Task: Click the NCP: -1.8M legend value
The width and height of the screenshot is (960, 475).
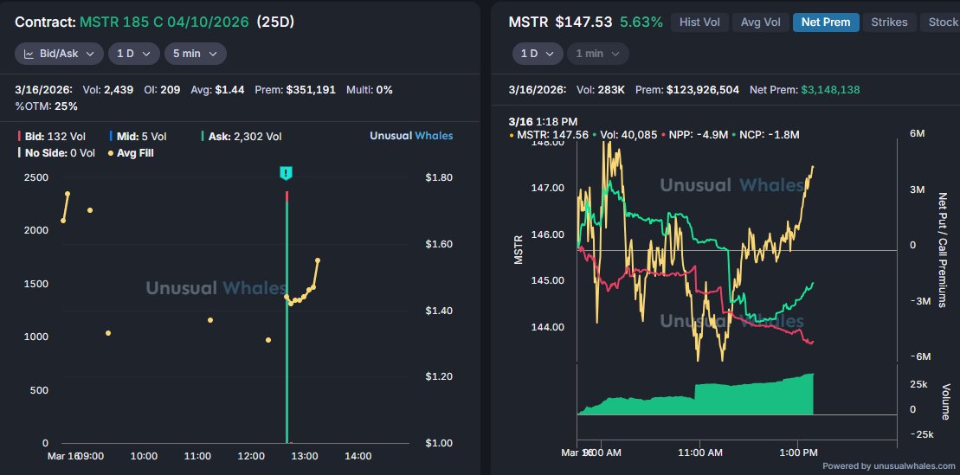Action: pos(765,135)
